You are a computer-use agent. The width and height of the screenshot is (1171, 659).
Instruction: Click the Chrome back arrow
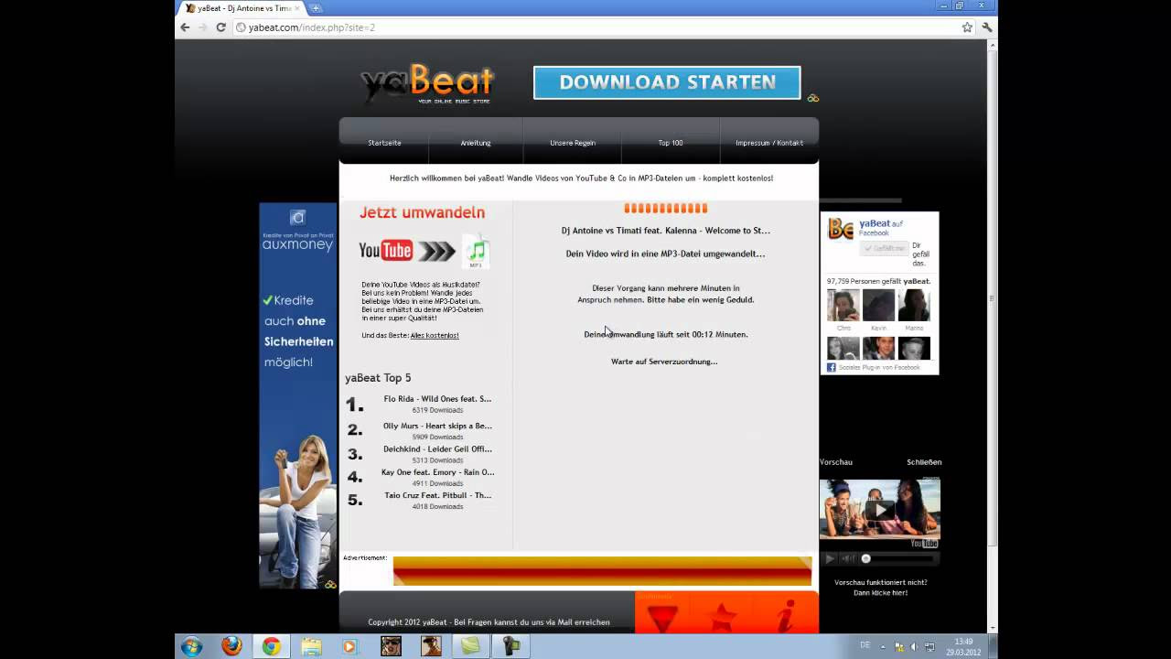185,27
